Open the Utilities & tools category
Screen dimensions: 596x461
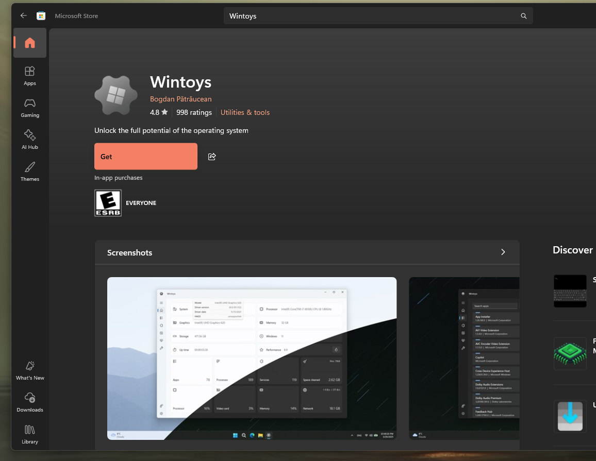point(245,112)
